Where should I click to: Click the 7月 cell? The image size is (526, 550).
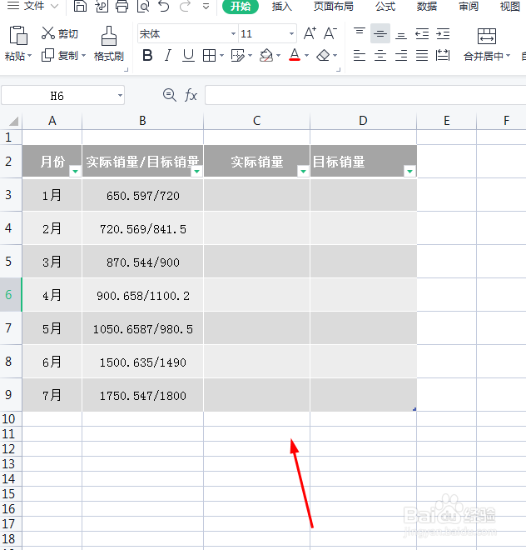coord(52,395)
